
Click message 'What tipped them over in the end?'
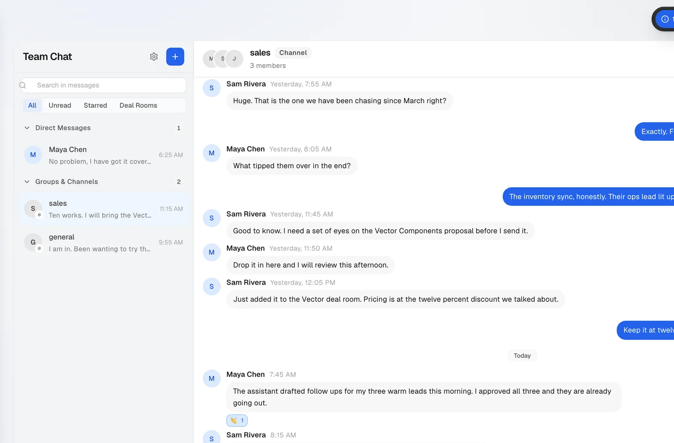(x=292, y=166)
